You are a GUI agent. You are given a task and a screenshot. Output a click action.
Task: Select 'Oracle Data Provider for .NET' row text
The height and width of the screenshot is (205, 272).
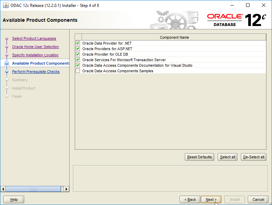(107, 43)
